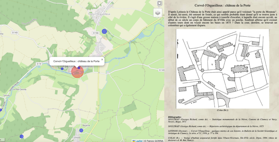Viewport: 279px width, 142px height.
Task: Click the (Colas (Br.)) image caption
Action: click(222, 110)
